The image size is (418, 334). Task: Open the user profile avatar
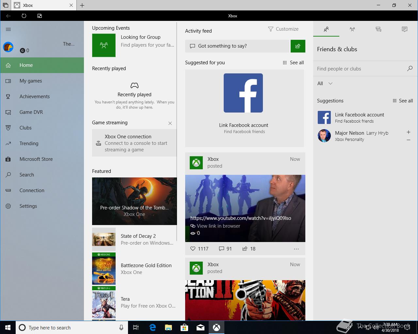point(8,47)
